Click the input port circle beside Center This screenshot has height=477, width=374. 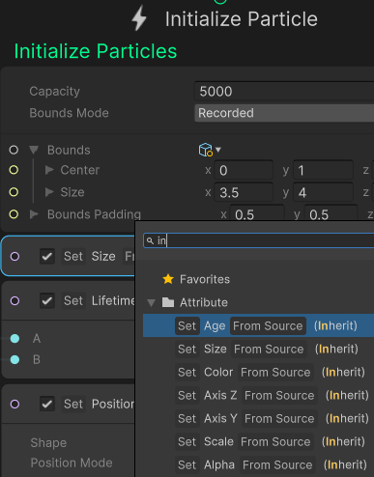pyautogui.click(x=14, y=170)
